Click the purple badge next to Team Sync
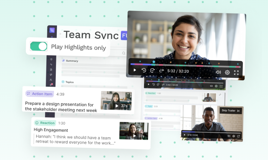The image size is (268, 160). [x=124, y=35]
